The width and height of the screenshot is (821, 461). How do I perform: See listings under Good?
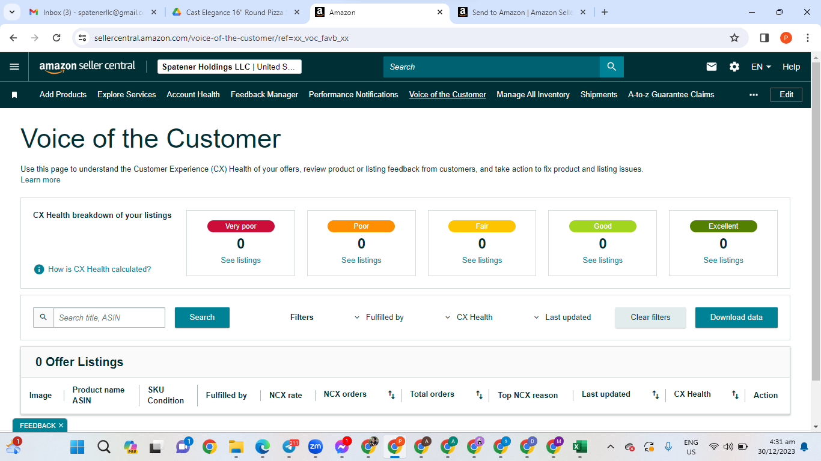(603, 261)
